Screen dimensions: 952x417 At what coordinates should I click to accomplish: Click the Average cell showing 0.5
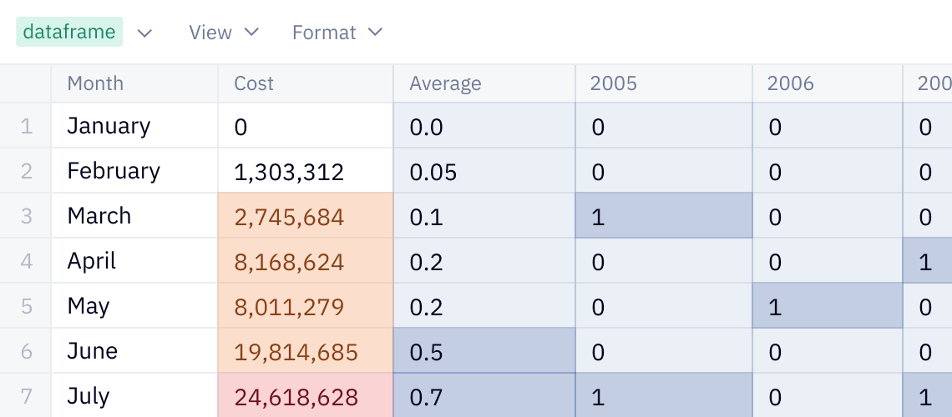[484, 352]
